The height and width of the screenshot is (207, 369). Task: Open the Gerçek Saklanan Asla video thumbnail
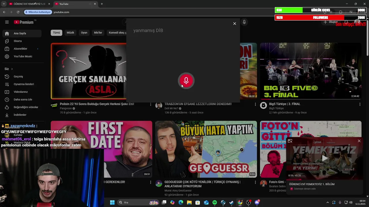tap(89, 71)
